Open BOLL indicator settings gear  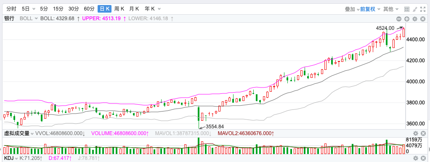coord(415,19)
